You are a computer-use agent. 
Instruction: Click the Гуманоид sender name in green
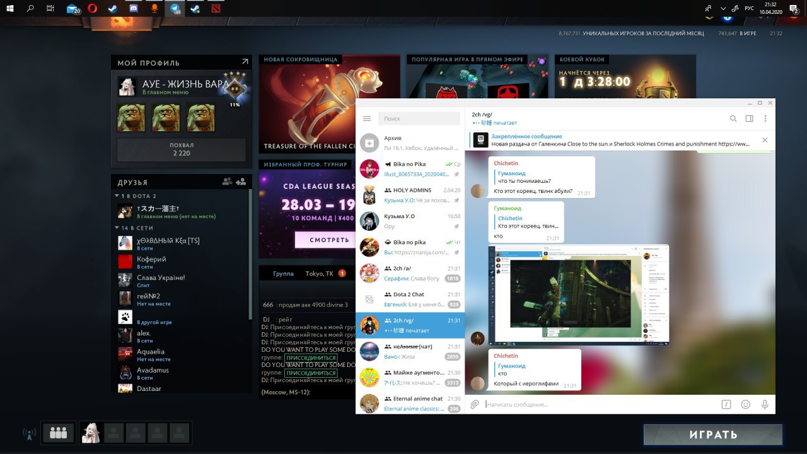(x=508, y=208)
